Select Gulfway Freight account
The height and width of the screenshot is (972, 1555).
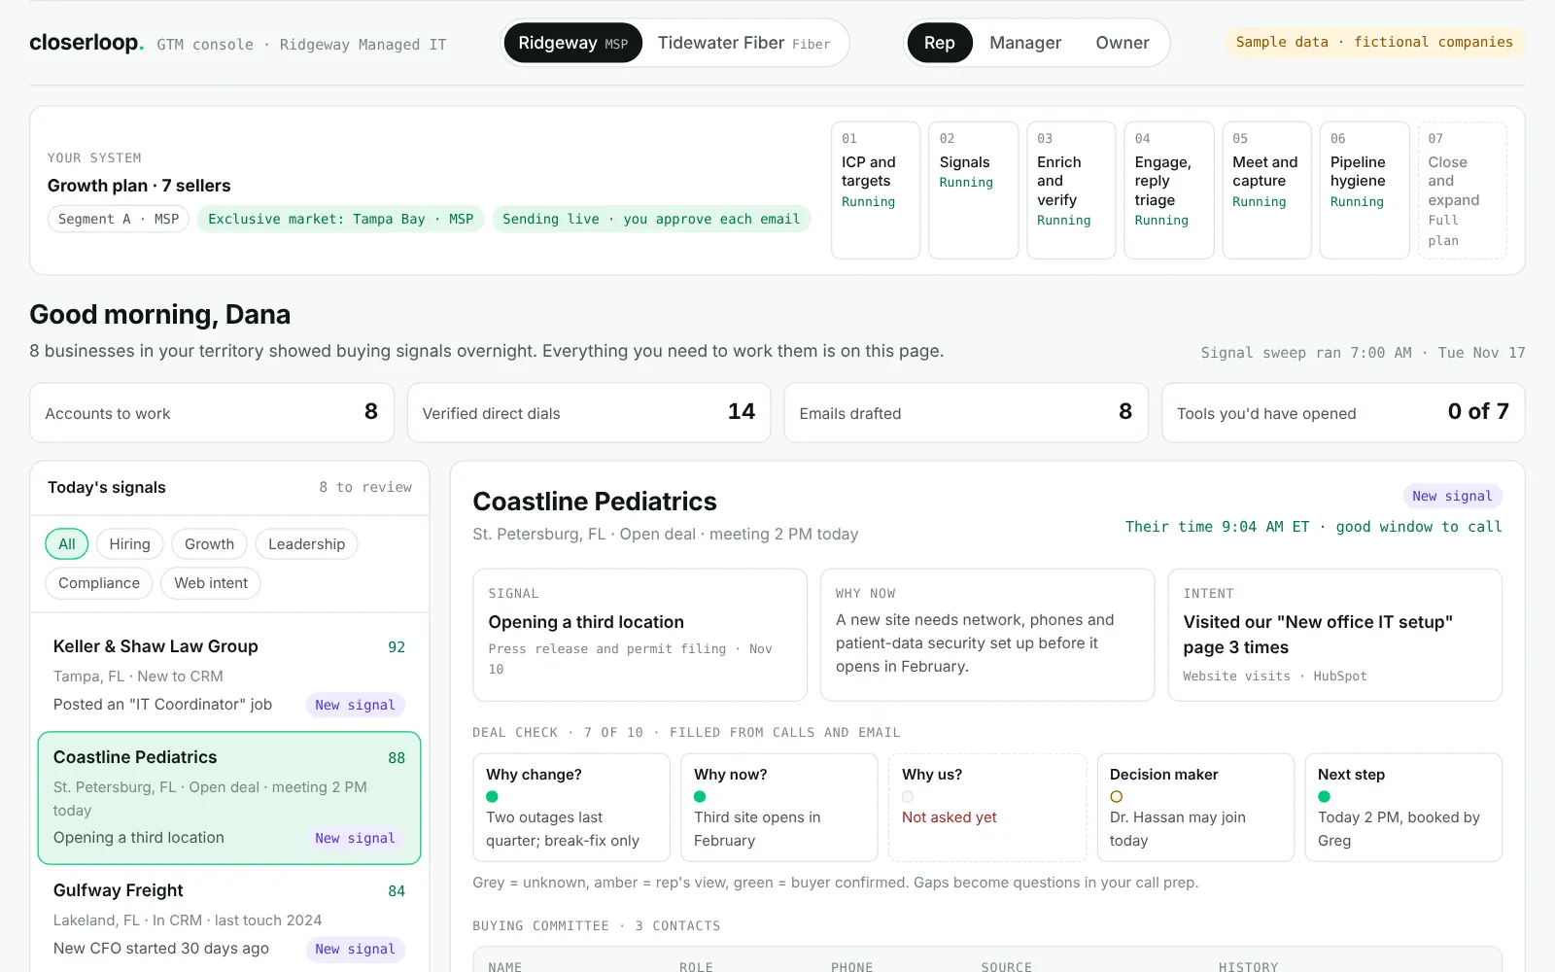[x=229, y=920]
